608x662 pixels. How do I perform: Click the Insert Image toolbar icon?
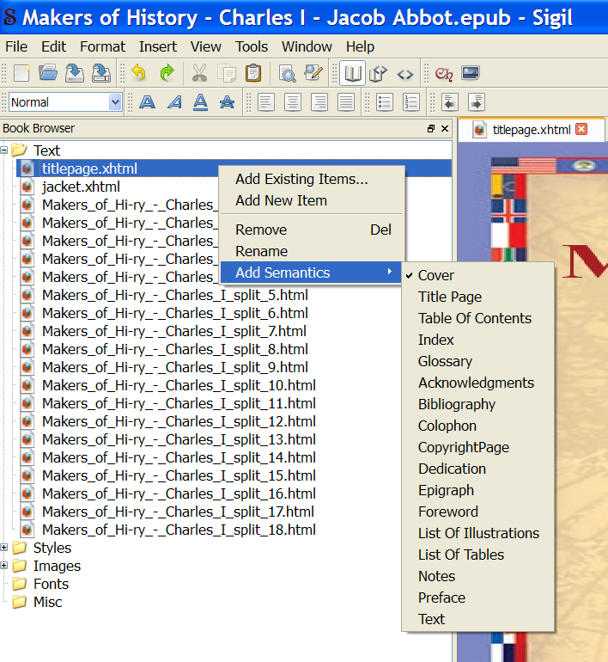(470, 73)
